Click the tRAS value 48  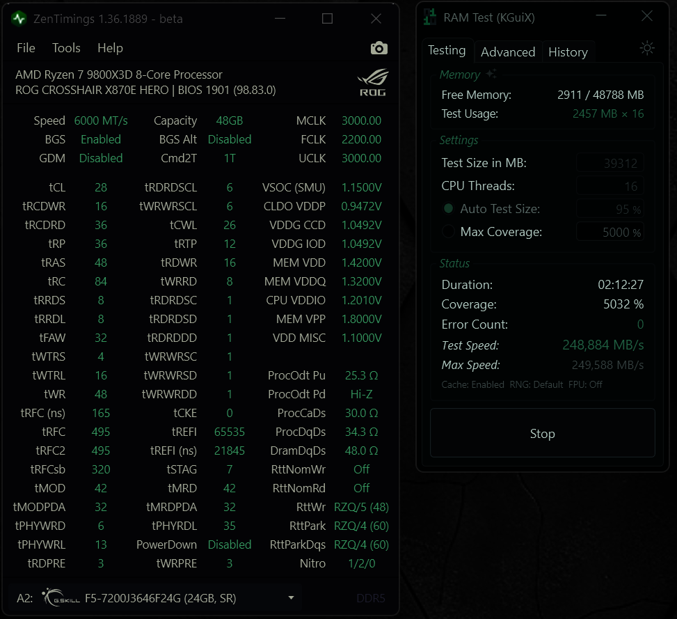101,263
